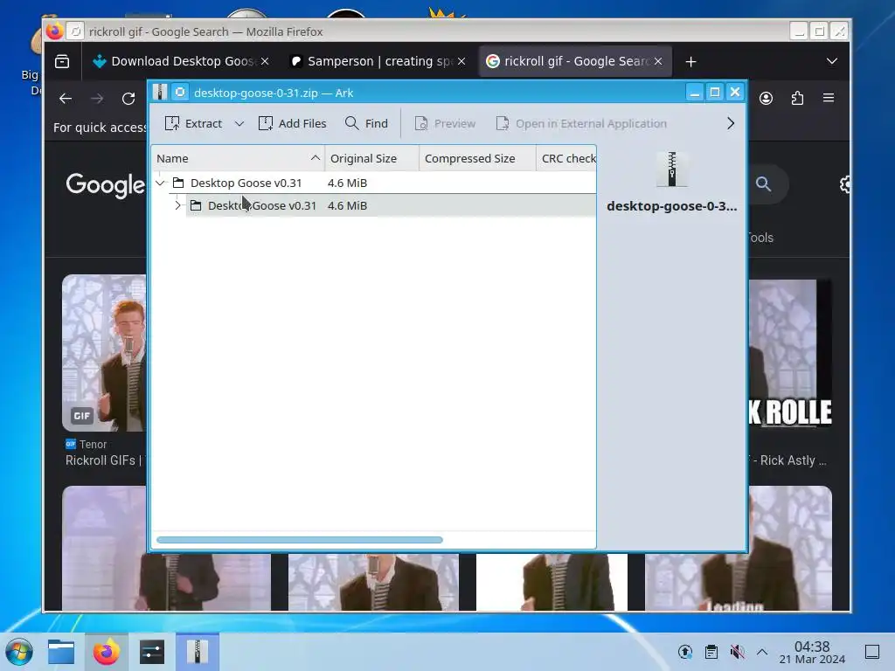
Task: Open the Extract dropdown arrow
Action: [x=239, y=124]
